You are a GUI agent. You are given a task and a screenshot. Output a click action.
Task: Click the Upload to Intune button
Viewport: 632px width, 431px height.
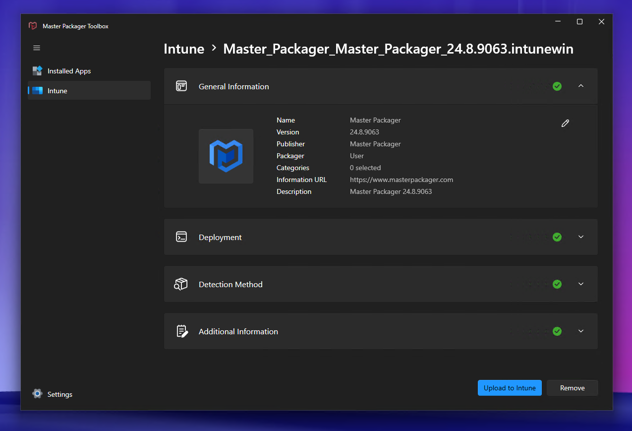[x=510, y=388]
